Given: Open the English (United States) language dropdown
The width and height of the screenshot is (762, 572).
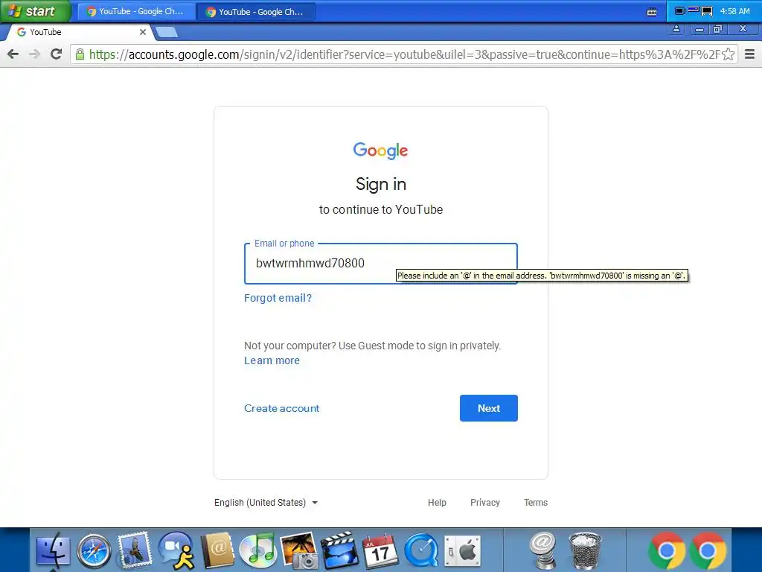Looking at the screenshot, I should tap(266, 503).
